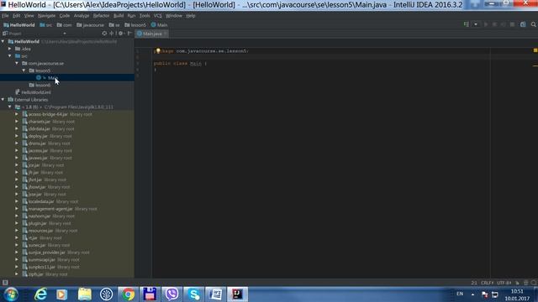Collapse the External Libraries node
The width and height of the screenshot is (538, 302).
(x=3, y=100)
